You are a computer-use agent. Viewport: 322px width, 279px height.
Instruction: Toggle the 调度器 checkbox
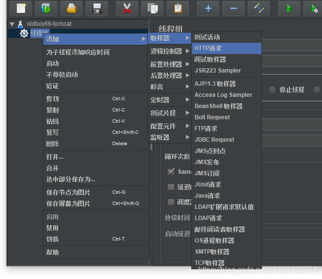[x=171, y=202]
